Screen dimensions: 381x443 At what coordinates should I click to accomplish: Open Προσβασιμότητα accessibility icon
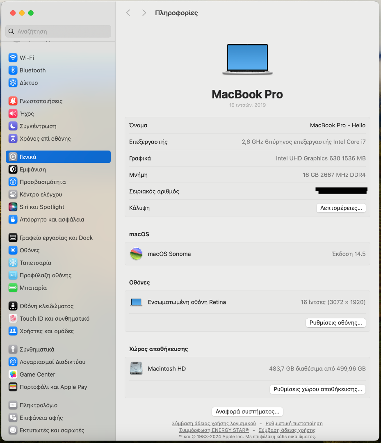13,182
